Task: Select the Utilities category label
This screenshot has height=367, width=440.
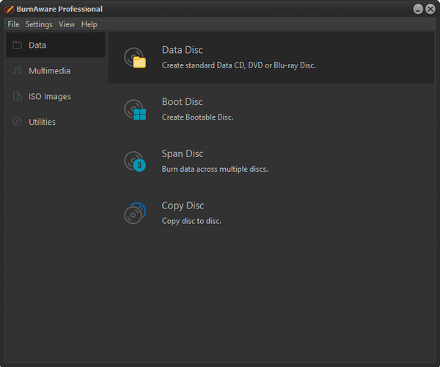Action: pos(42,123)
